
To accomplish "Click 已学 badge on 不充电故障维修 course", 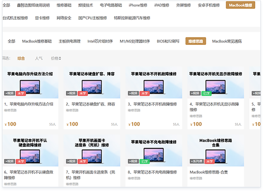I will point(144,161).
